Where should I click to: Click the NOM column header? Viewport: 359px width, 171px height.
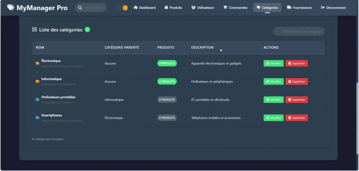click(x=40, y=48)
